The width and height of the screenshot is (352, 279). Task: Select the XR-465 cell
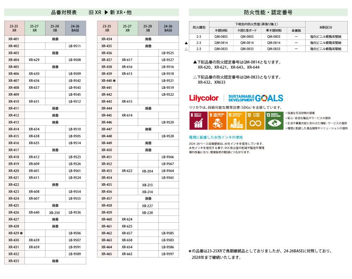[106, 254]
